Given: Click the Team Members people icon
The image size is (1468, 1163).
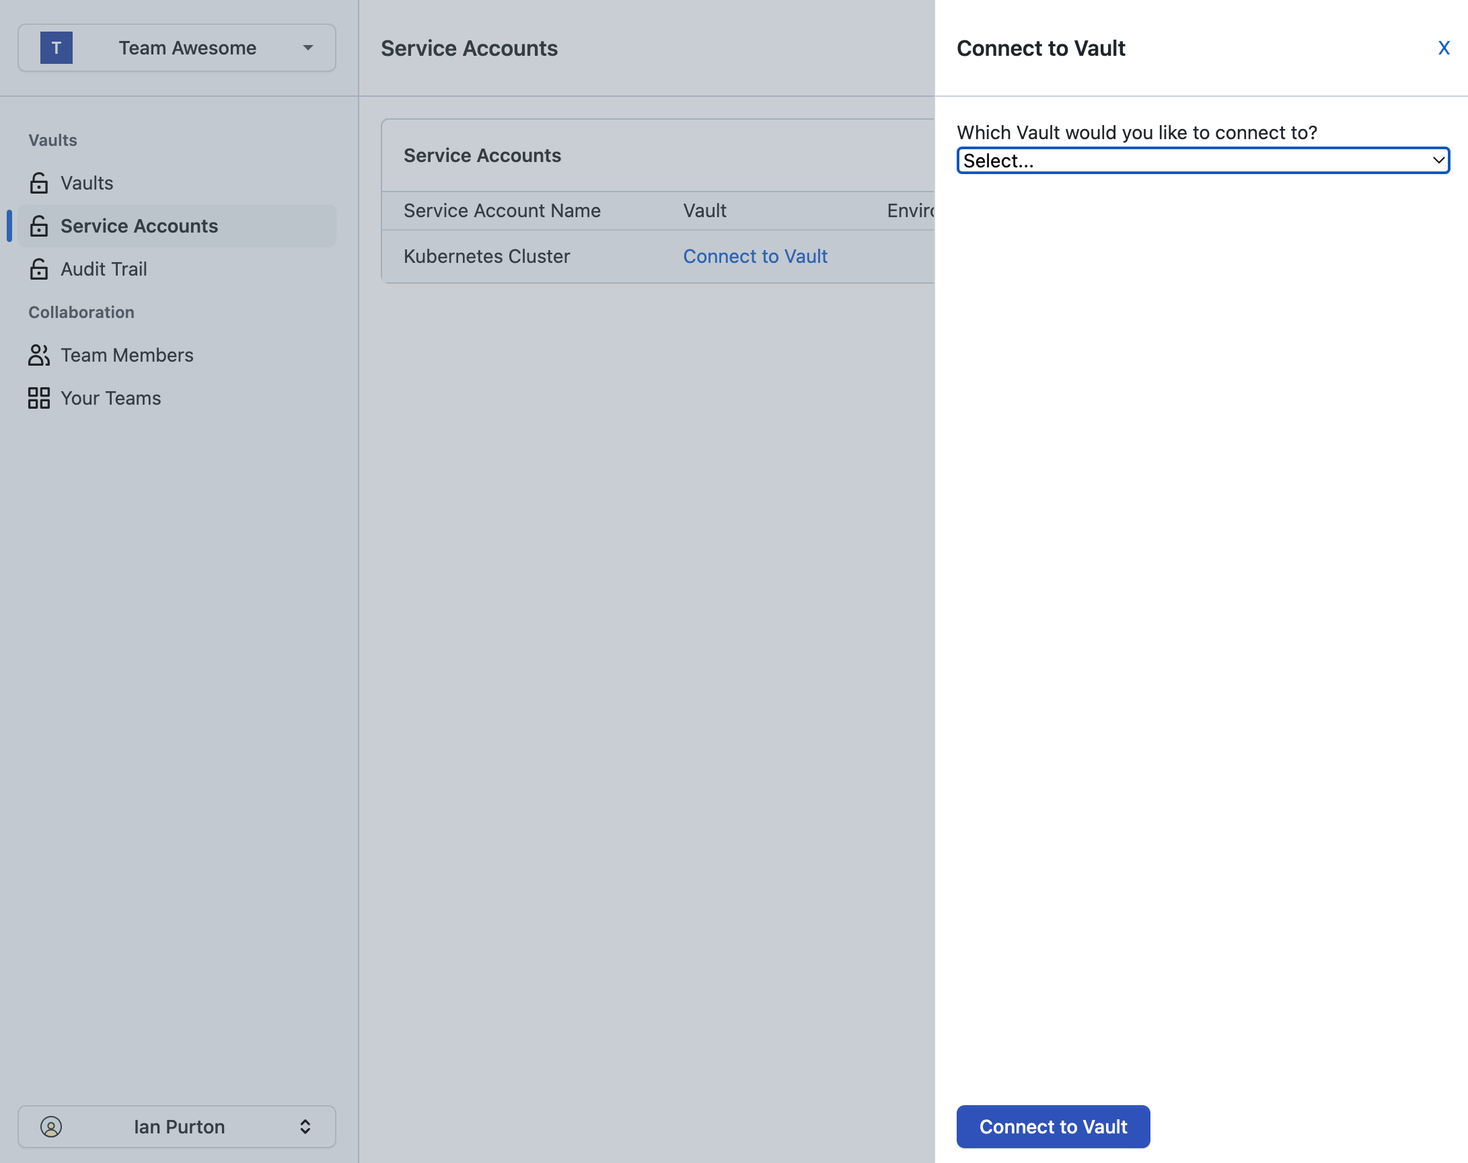Looking at the screenshot, I should (x=39, y=354).
